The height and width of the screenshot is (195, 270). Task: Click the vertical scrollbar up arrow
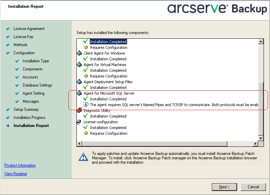[x=261, y=41]
